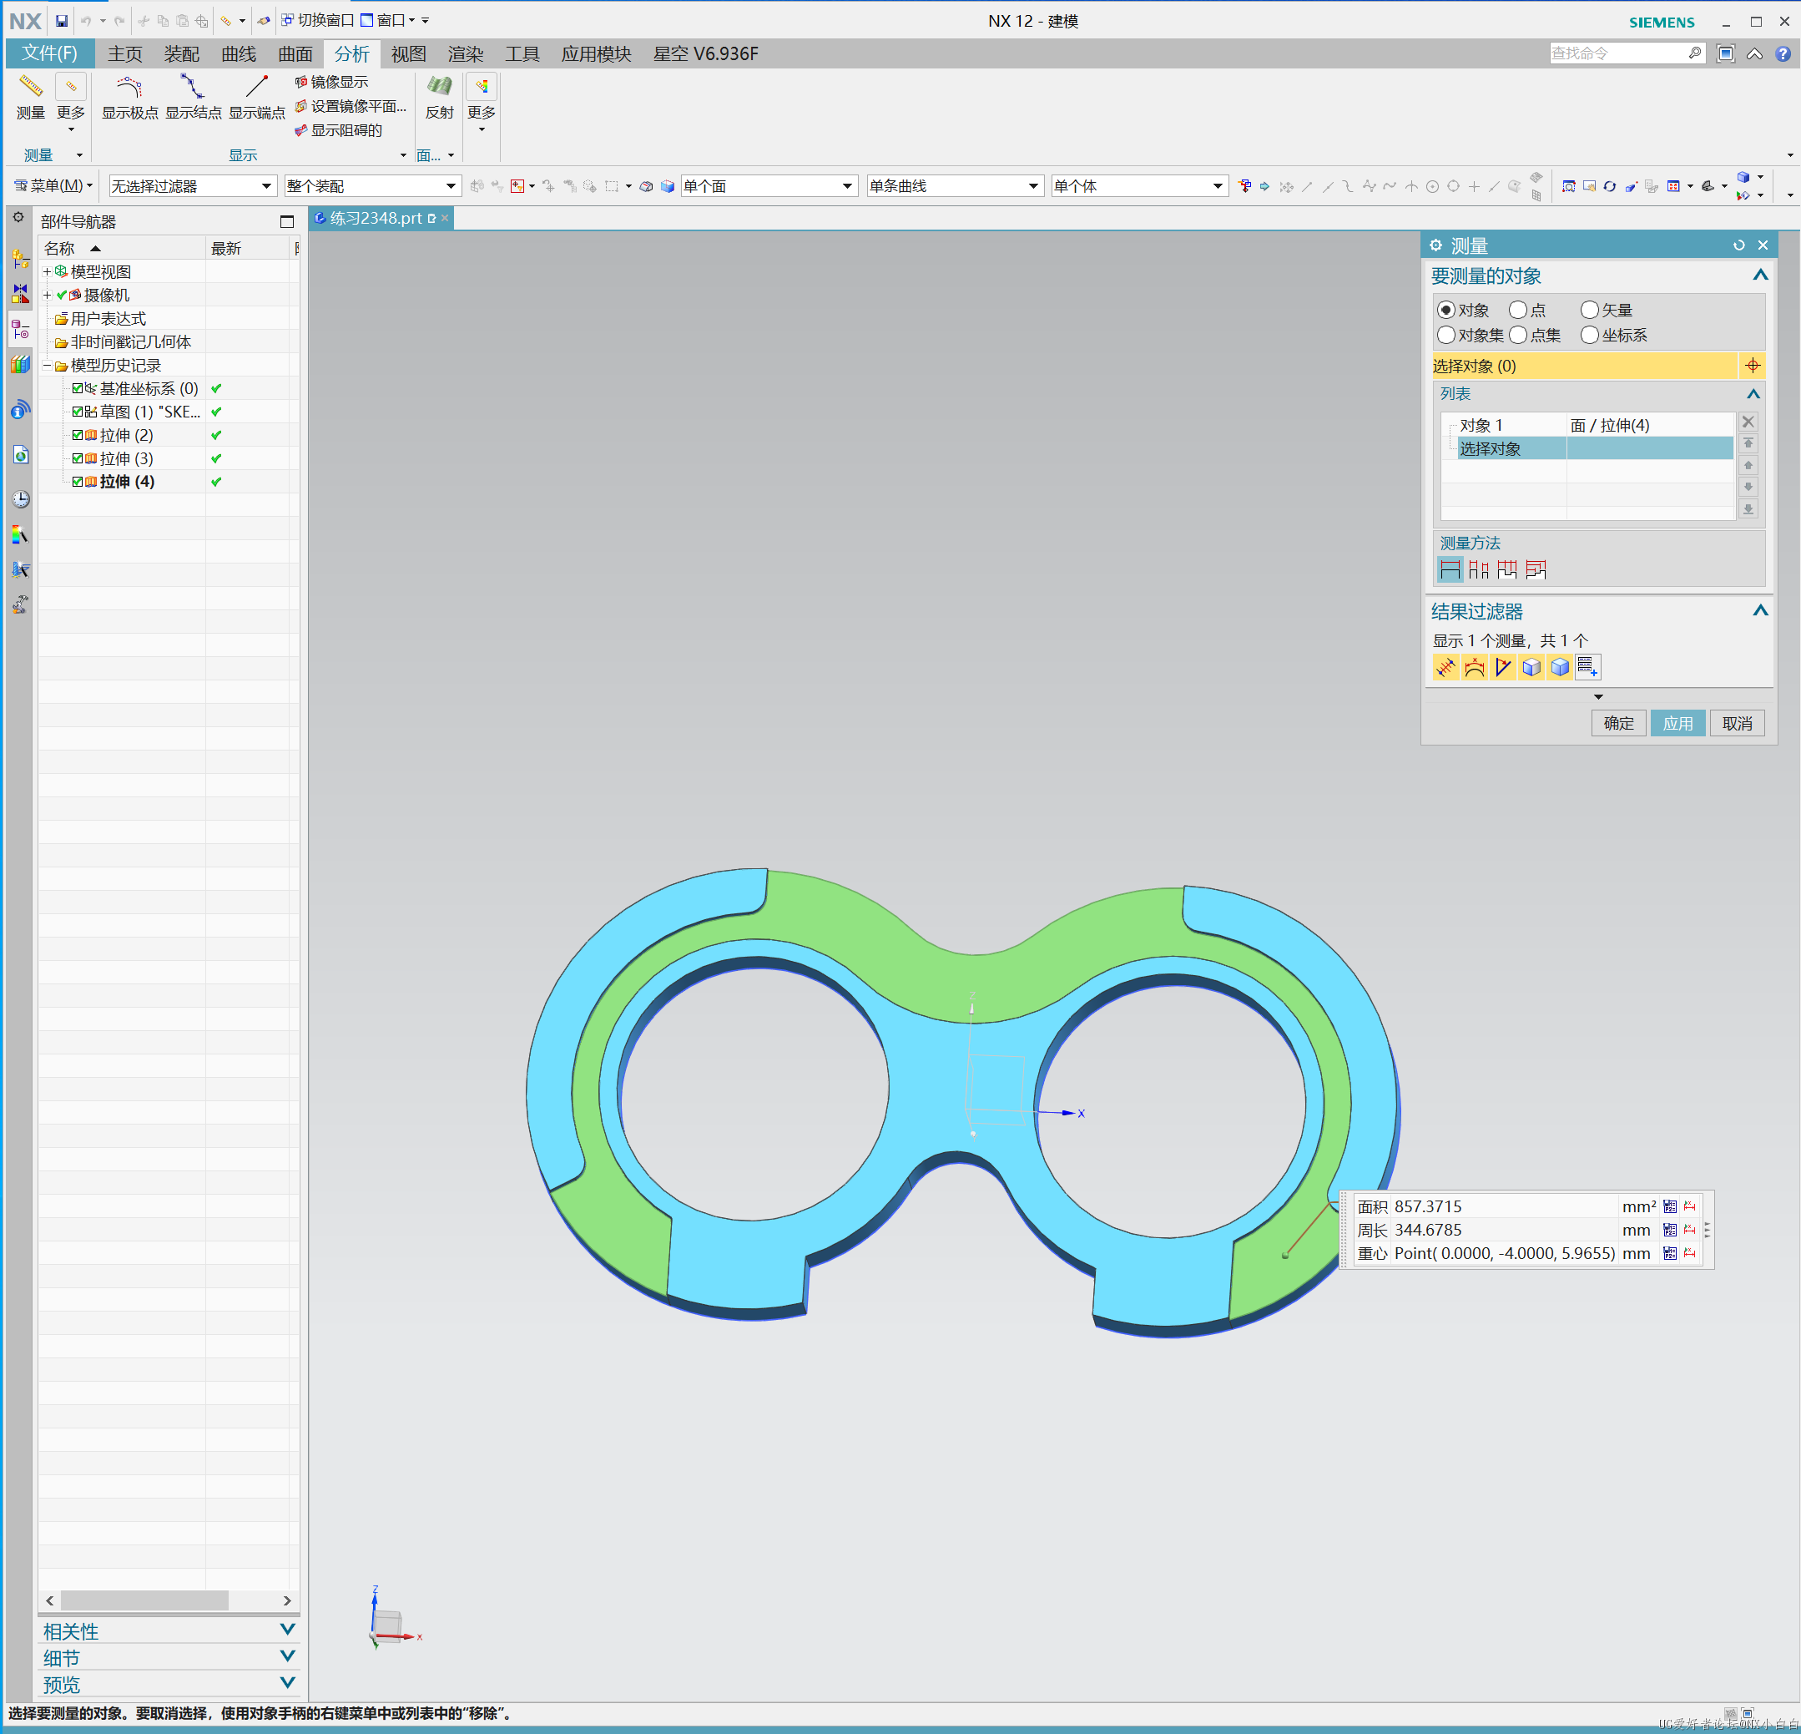Click 镜像显示 mirror display command
1801x1734 pixels.
(330, 82)
